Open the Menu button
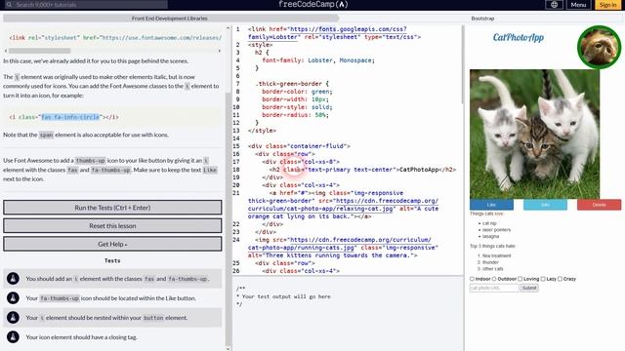Image resolution: width=625 pixels, height=351 pixels. 578,5
